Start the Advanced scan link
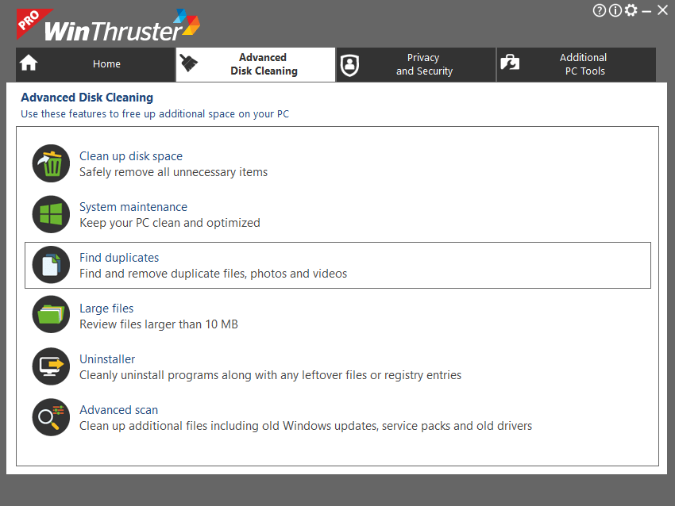The image size is (675, 506). (x=119, y=410)
